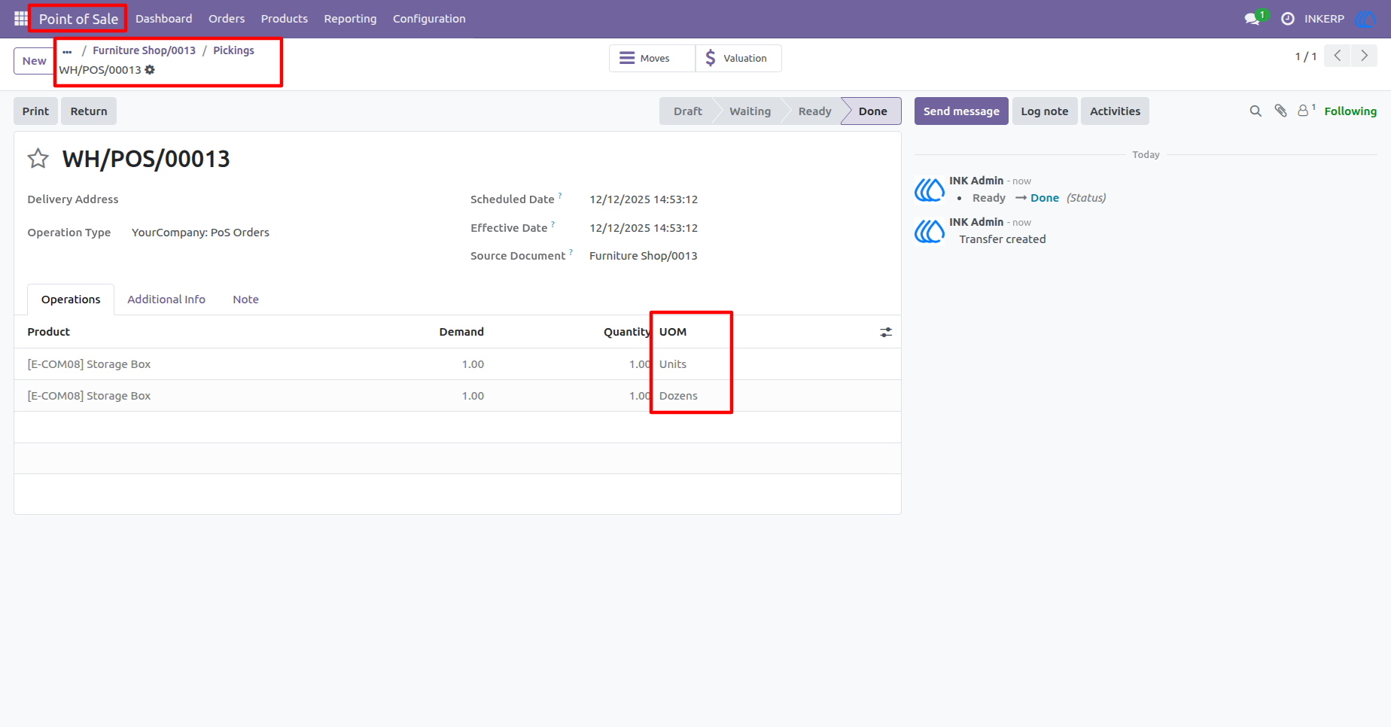Viewport: 1391px width, 727px height.
Task: Open the activities clock icon
Action: pos(1288,19)
